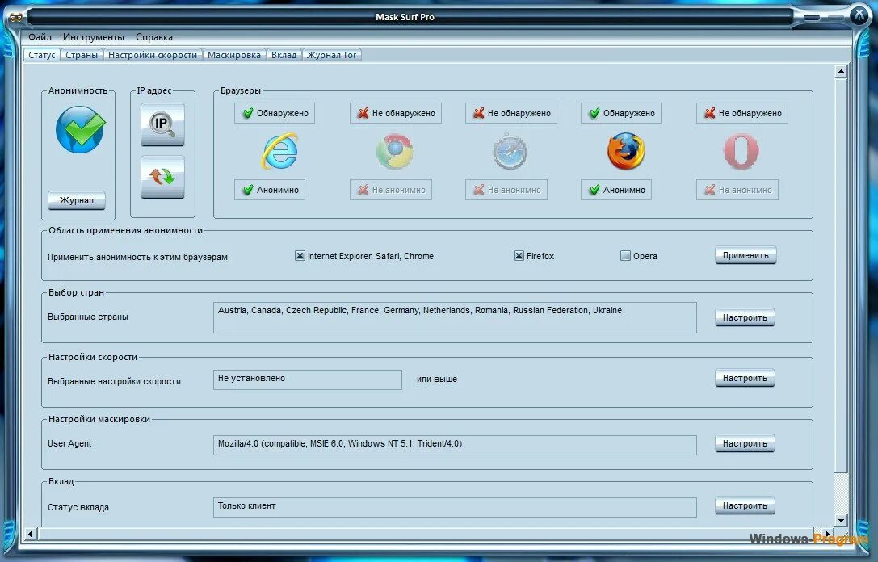Switch to the Вклад tab

(x=284, y=55)
